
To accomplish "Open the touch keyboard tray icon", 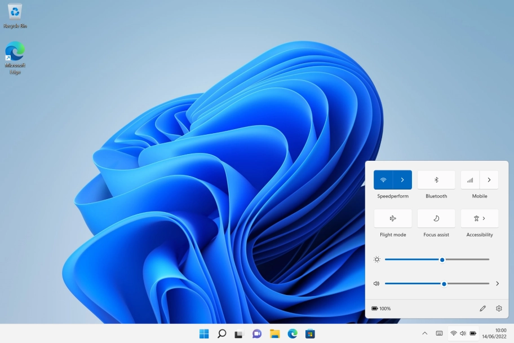I will coord(438,333).
